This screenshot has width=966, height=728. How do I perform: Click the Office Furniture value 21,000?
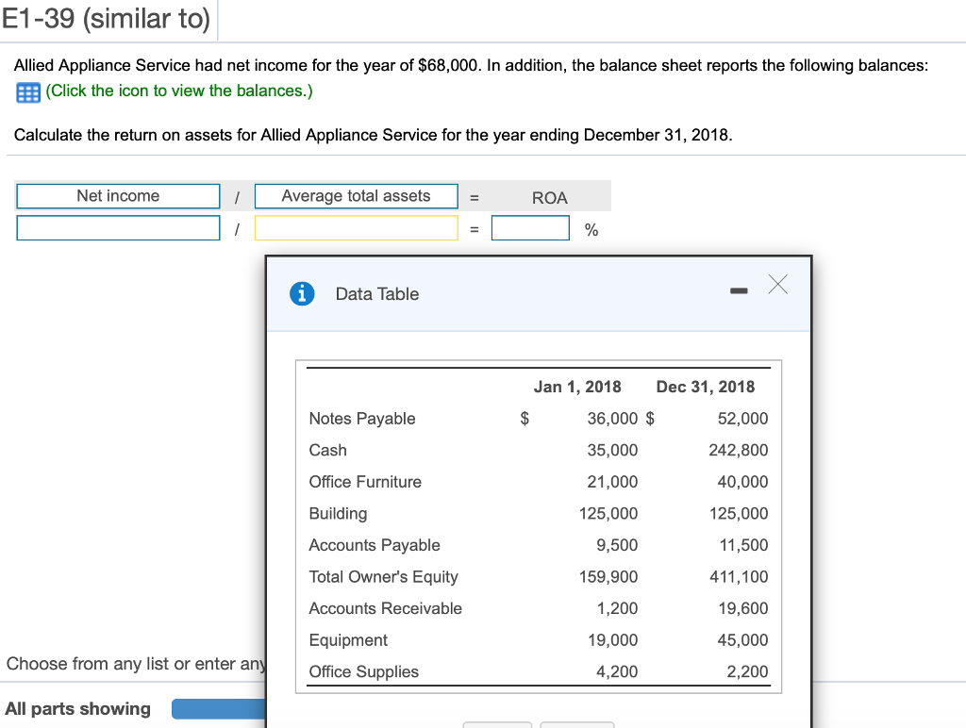click(612, 482)
